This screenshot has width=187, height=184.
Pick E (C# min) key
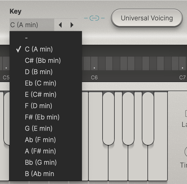[x=40, y=95]
